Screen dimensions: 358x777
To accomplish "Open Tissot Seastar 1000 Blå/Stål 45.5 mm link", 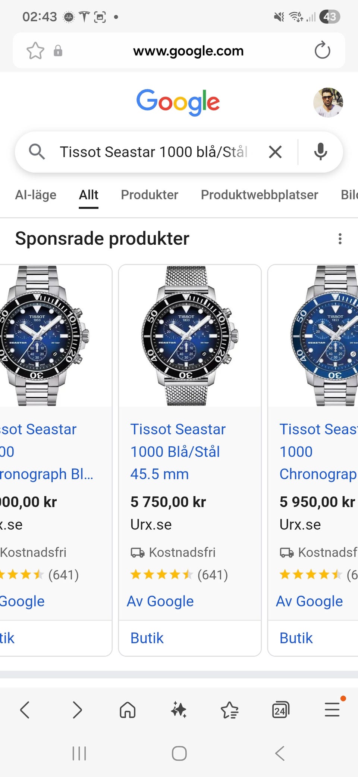I will pos(178,452).
